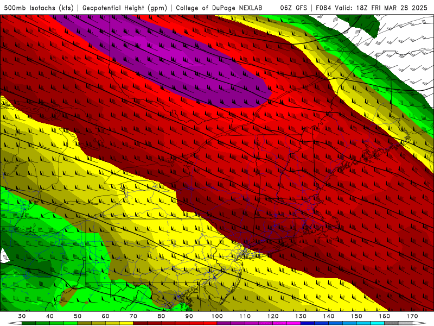Click the 50 label on the color scale
This screenshot has width=434, height=326.
(78, 316)
